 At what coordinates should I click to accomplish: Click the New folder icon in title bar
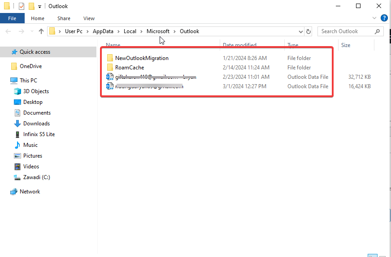pos(31,6)
